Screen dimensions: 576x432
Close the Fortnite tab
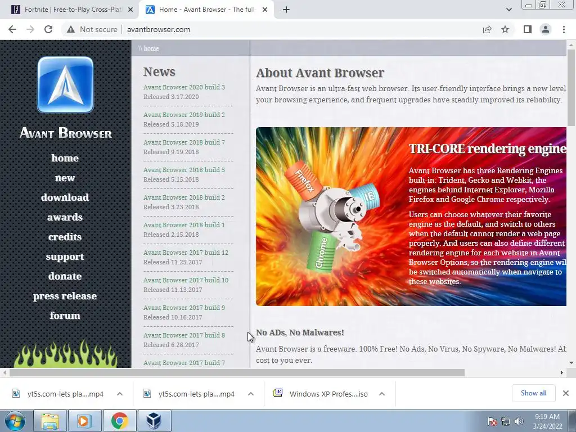click(130, 10)
